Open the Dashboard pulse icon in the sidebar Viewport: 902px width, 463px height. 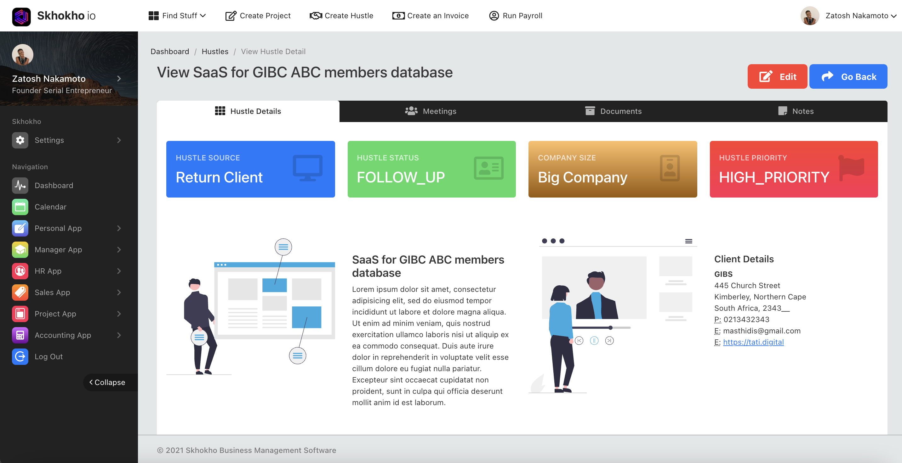20,185
